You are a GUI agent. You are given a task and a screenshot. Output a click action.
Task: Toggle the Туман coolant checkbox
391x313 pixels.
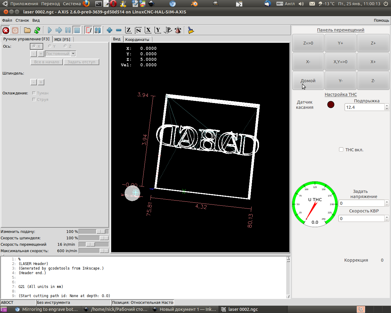(x=34, y=93)
